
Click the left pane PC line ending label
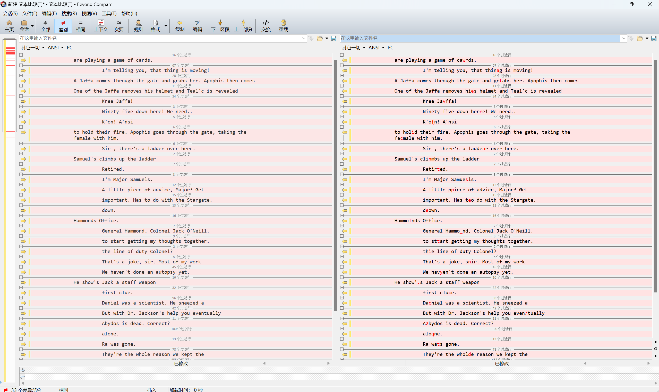(x=70, y=48)
